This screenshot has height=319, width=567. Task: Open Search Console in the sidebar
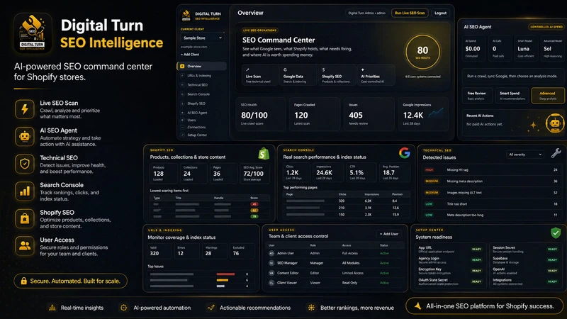[x=202, y=94]
